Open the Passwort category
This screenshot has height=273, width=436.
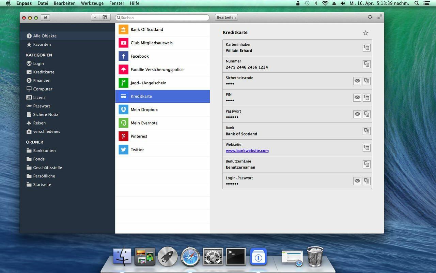(x=67, y=106)
